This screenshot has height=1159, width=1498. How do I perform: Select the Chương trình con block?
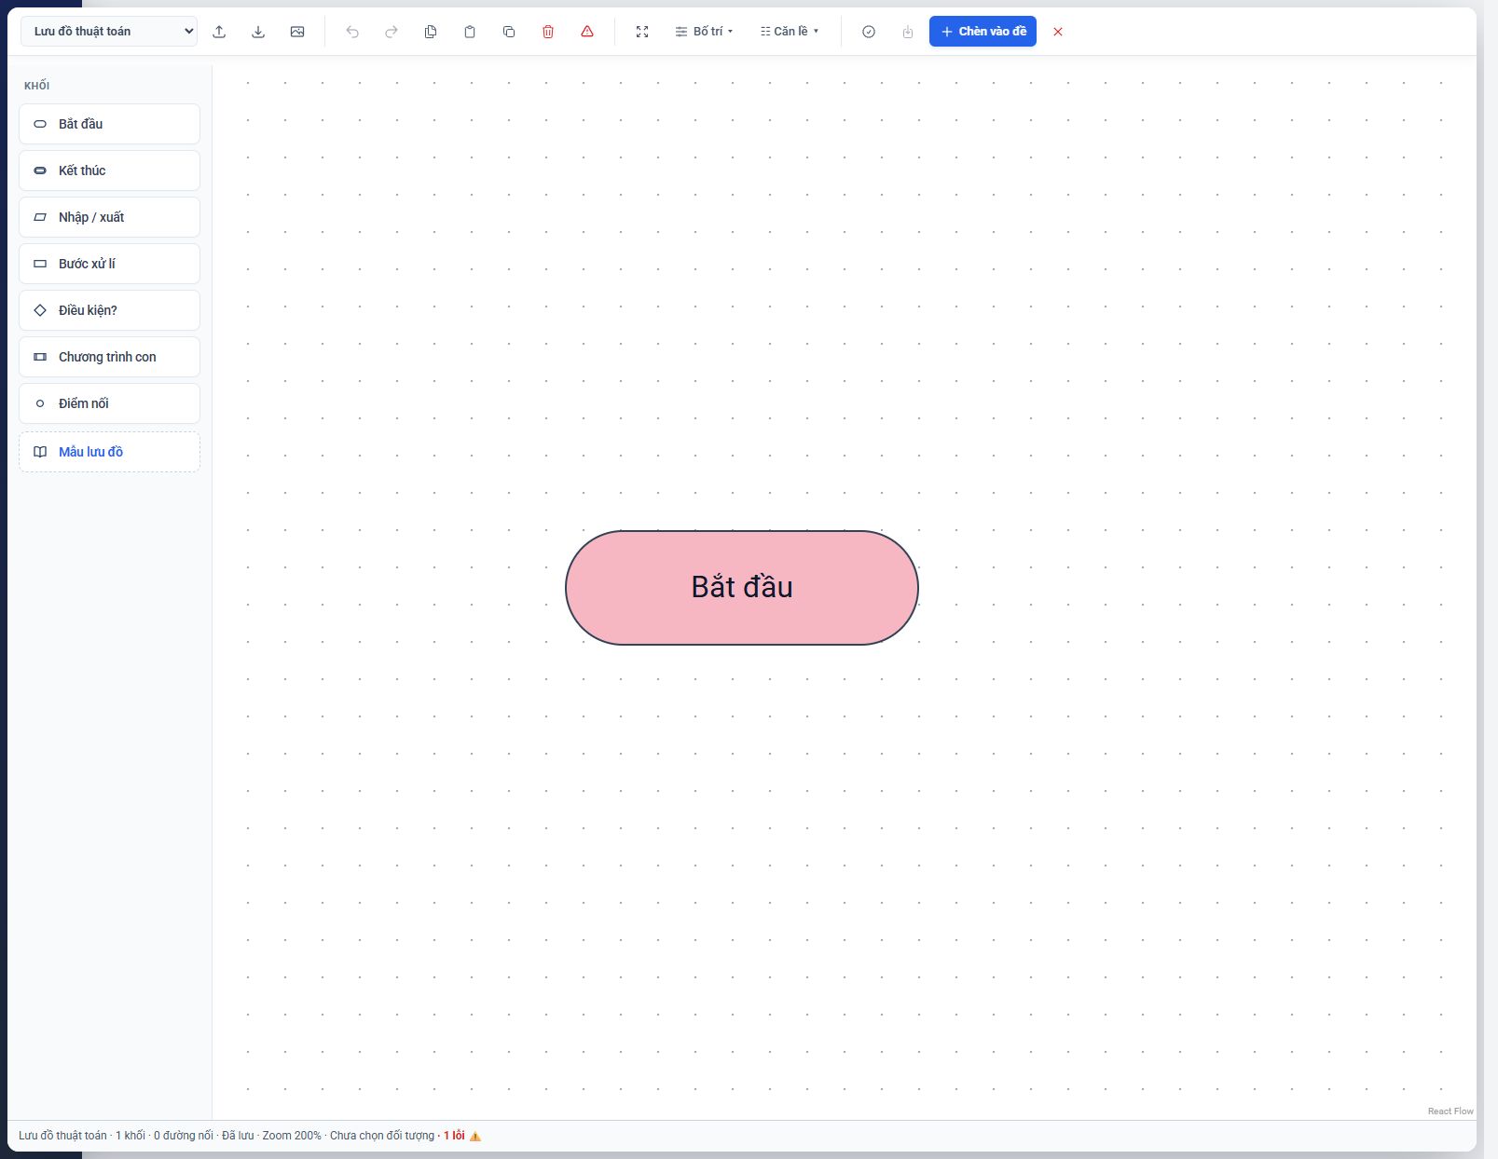pos(109,357)
